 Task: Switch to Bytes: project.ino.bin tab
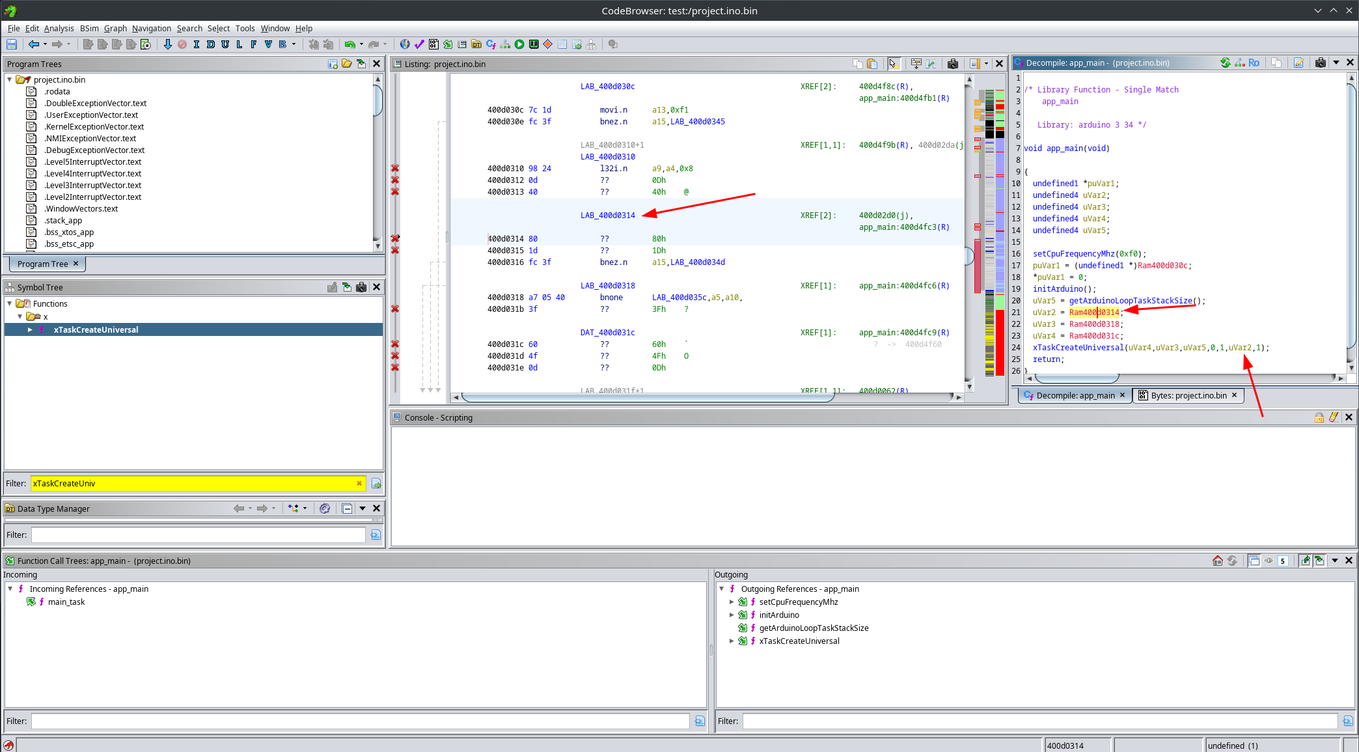(x=1188, y=395)
